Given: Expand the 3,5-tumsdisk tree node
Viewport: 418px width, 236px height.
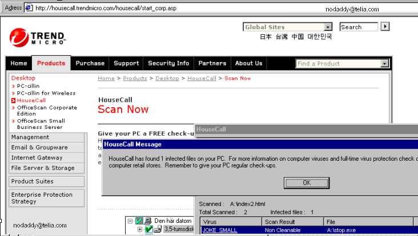Looking at the screenshot, I should click(x=139, y=229).
